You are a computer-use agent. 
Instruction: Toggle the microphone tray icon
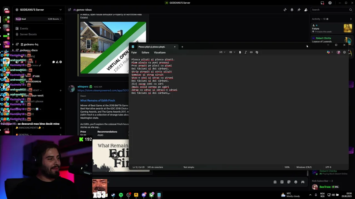coord(316,195)
